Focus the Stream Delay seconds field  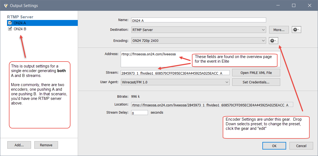point(140,113)
